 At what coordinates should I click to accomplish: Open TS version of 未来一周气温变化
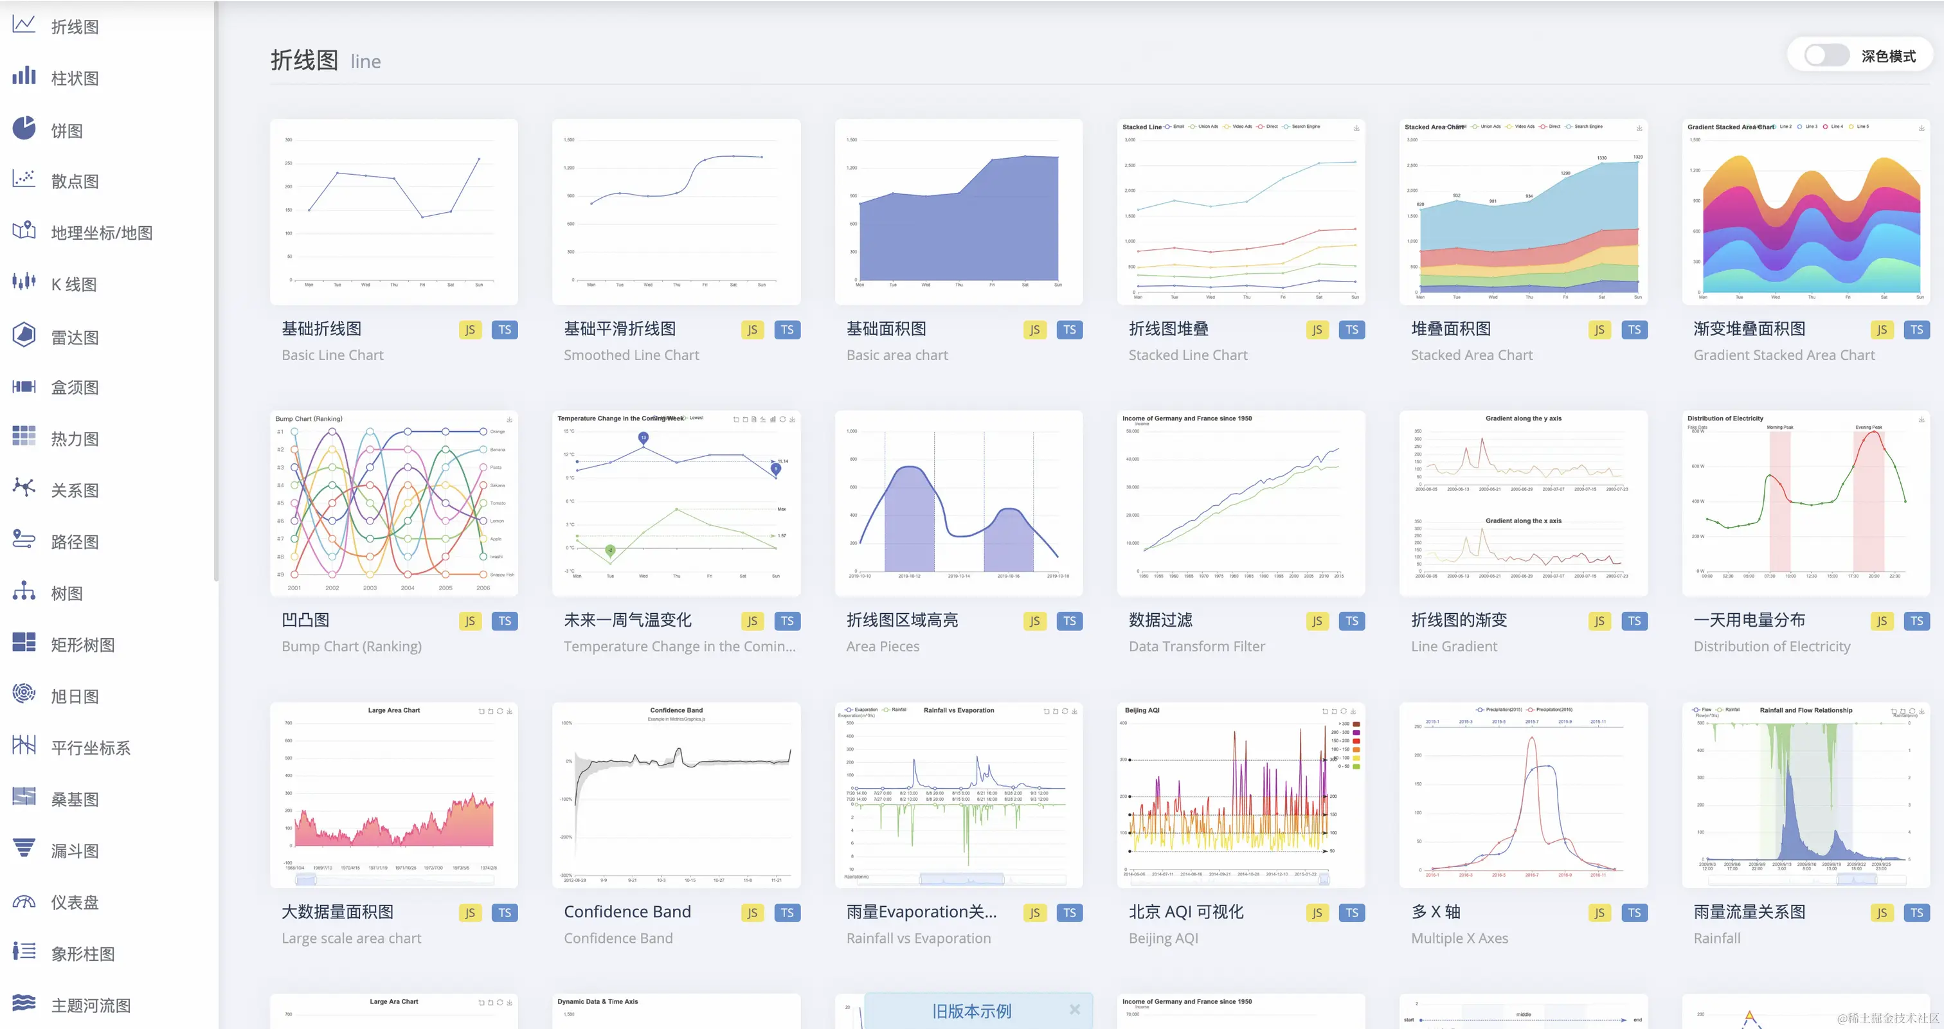[x=787, y=621]
